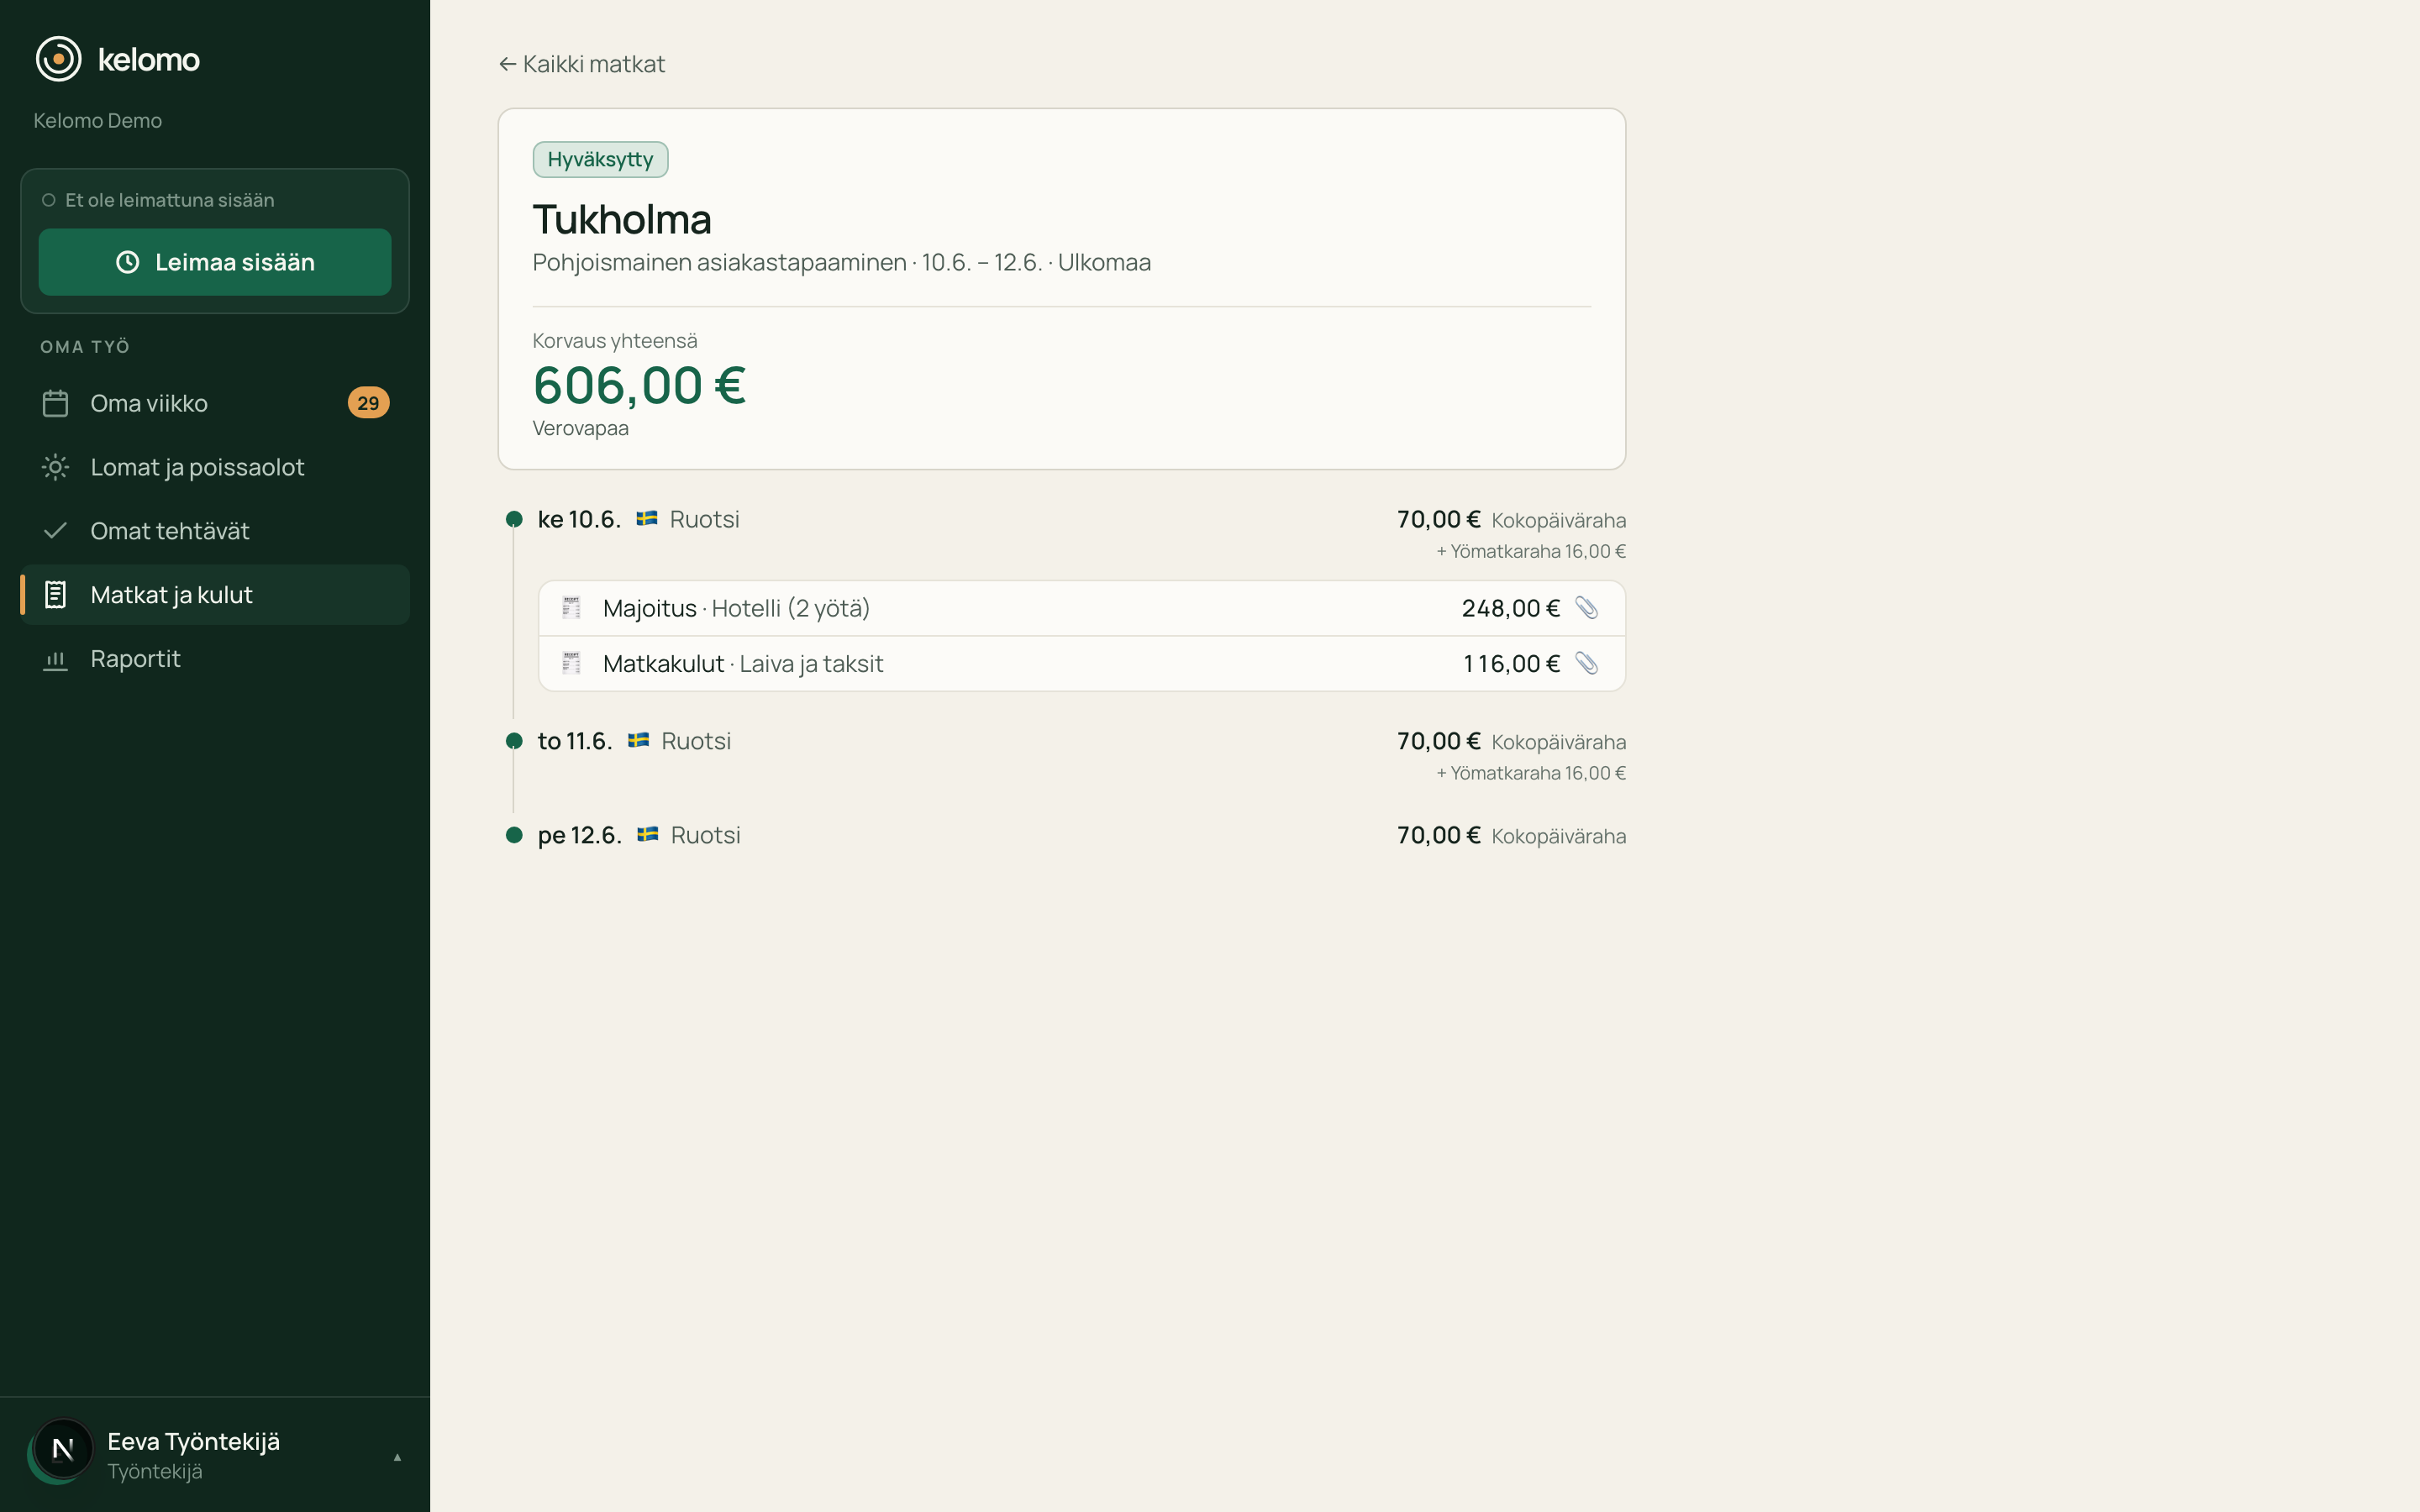Click the bar chart icon for Raportit
Screen dimensions: 2420x1512
(x=55, y=660)
